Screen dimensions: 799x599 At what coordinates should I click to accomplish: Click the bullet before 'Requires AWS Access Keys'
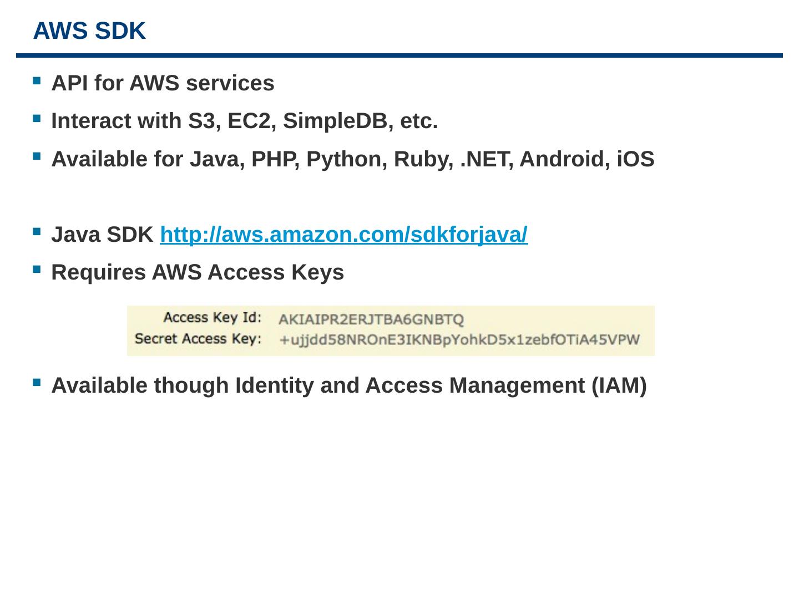(x=37, y=270)
